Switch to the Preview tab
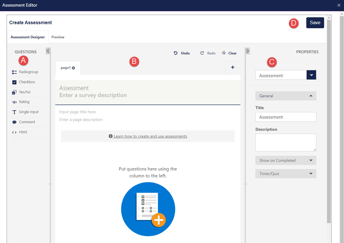This screenshot has width=344, height=243. coord(58,37)
